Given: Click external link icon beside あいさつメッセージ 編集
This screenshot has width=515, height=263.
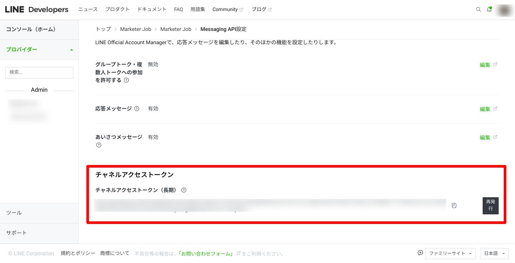Looking at the screenshot, I should [495, 137].
